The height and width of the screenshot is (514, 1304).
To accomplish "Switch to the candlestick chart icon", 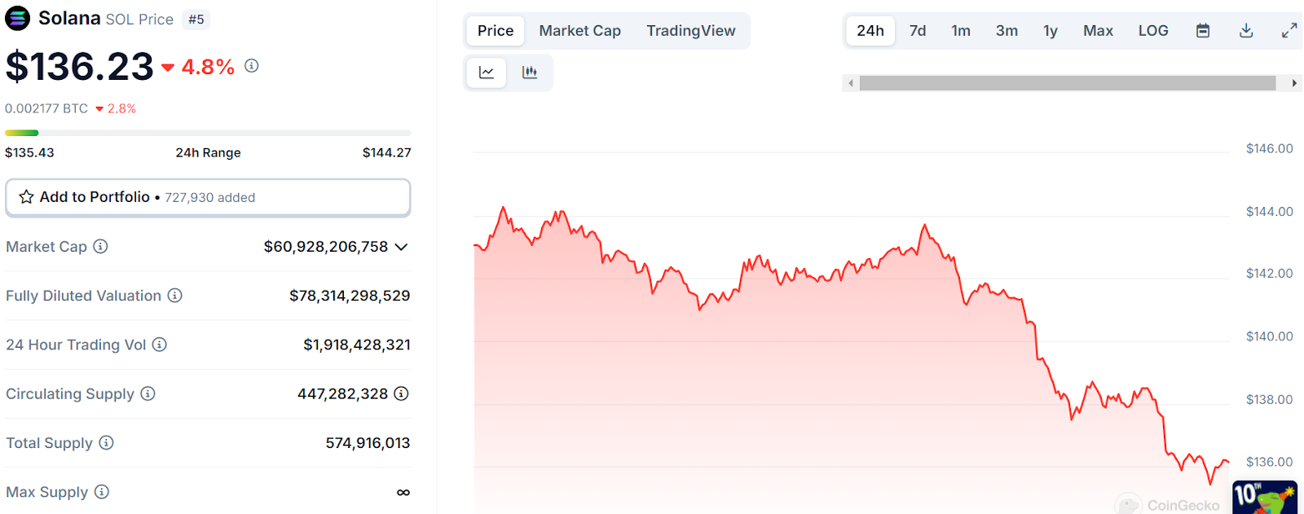I will click(530, 72).
